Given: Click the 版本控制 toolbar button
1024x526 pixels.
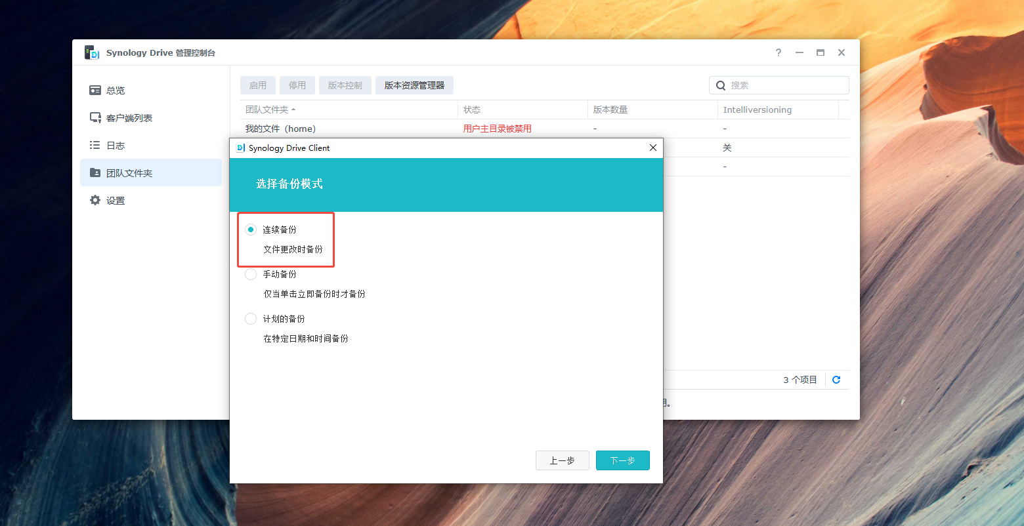Looking at the screenshot, I should (345, 85).
